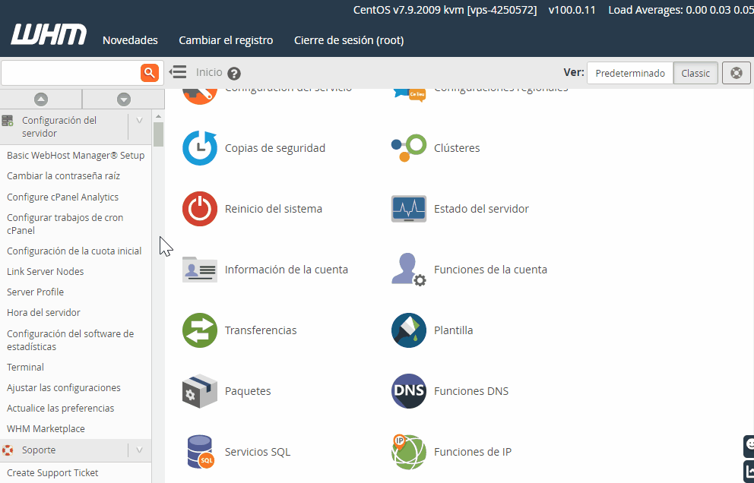Click the CentOS v7.9.2009 kvm version text
This screenshot has height=483, width=754.
point(445,10)
